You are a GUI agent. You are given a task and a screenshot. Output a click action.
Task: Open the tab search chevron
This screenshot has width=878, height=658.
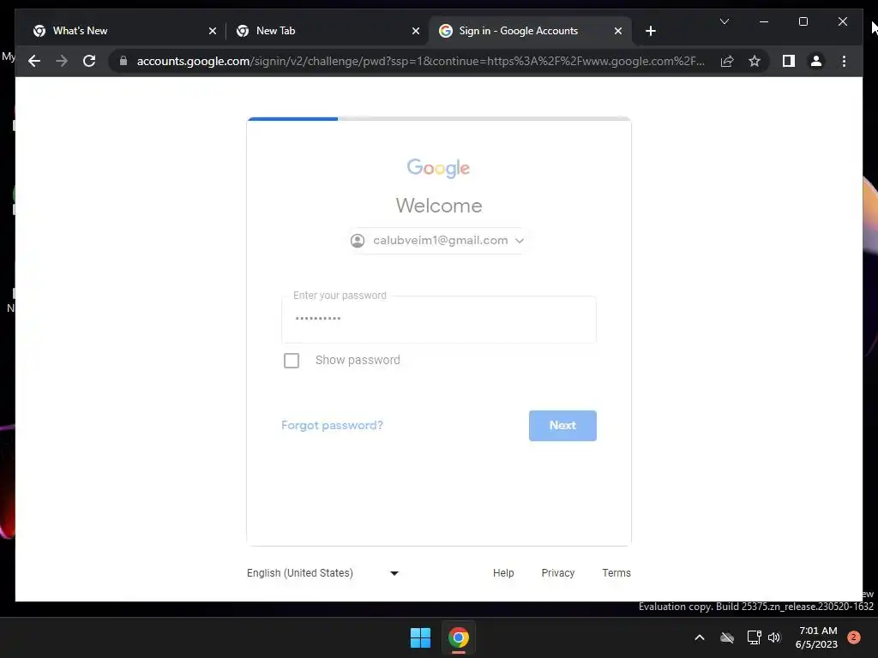pos(724,21)
